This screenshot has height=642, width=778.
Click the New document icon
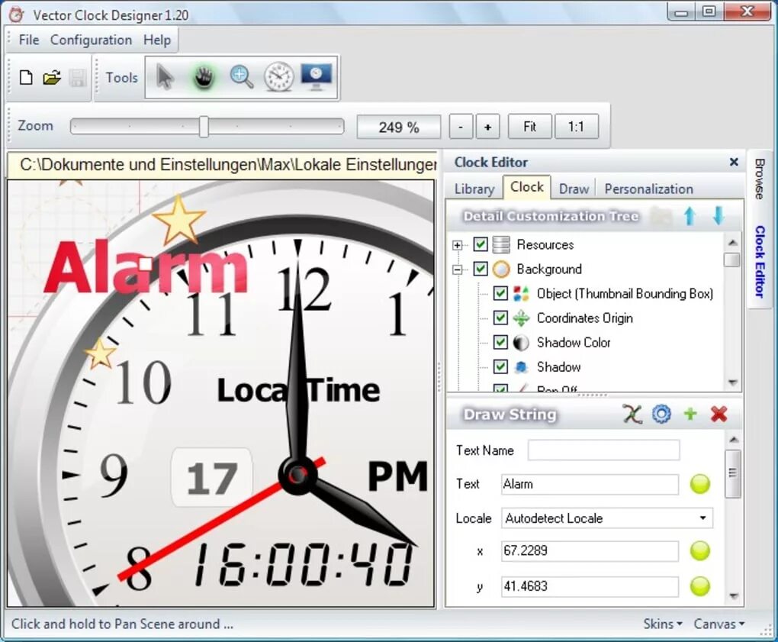click(x=26, y=77)
